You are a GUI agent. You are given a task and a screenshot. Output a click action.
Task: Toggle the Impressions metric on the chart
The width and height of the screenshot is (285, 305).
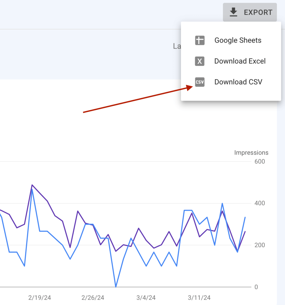click(x=251, y=152)
